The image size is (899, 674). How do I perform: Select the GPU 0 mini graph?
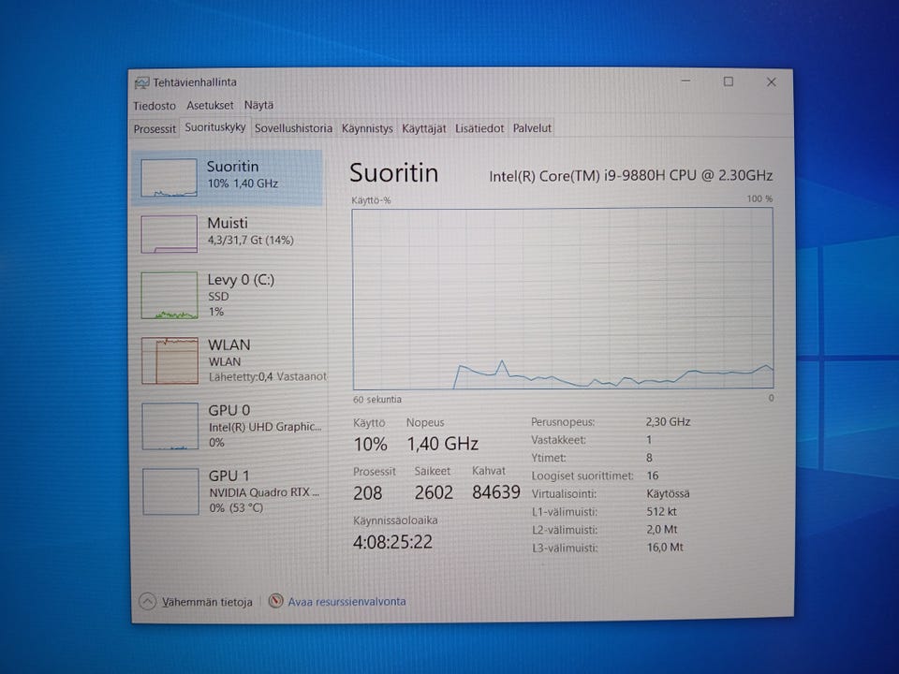(x=170, y=426)
